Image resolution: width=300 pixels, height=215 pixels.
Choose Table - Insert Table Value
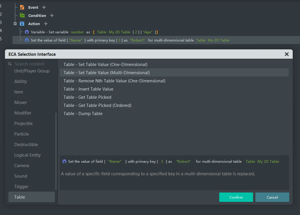point(174,89)
